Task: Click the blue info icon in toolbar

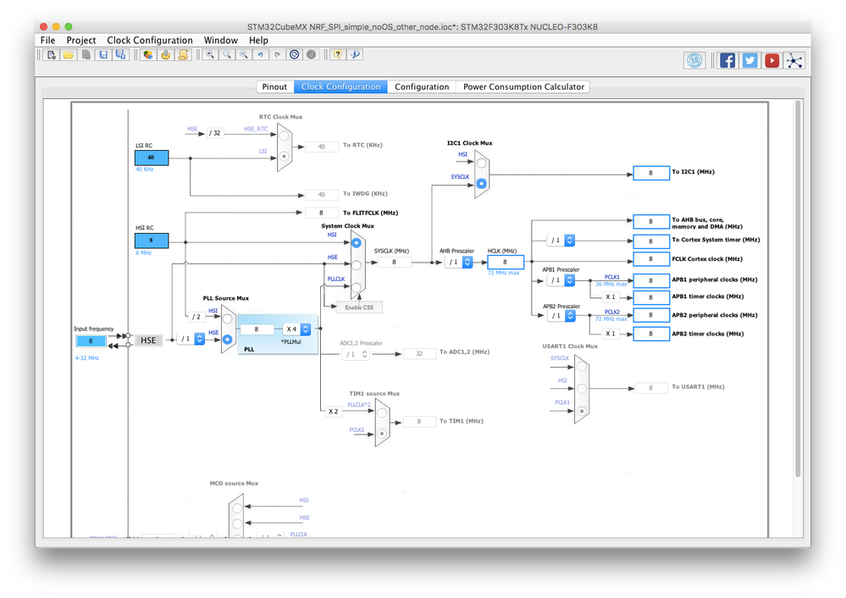Action: pyautogui.click(x=355, y=54)
